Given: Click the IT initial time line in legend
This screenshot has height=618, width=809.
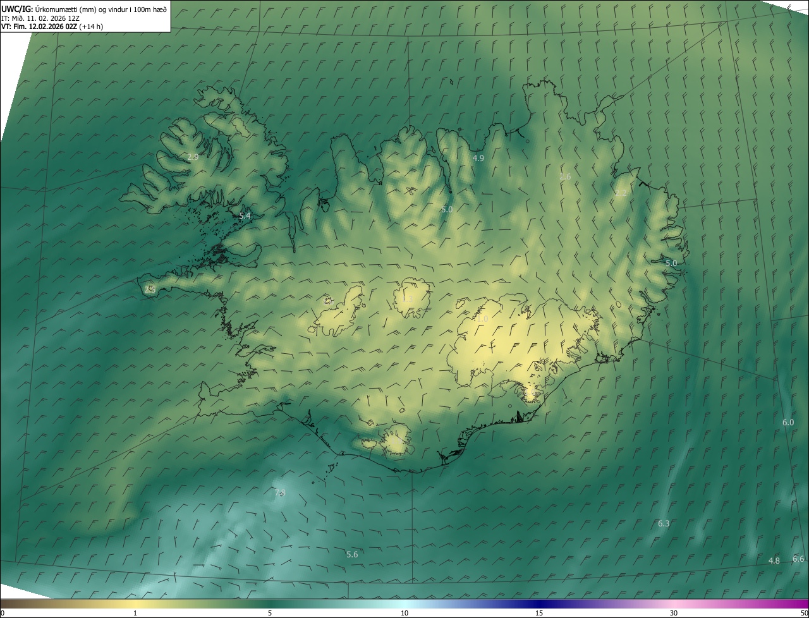Looking at the screenshot, I should point(40,18).
